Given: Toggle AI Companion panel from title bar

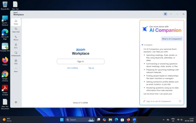Looking at the screenshot, I should 165,14.
